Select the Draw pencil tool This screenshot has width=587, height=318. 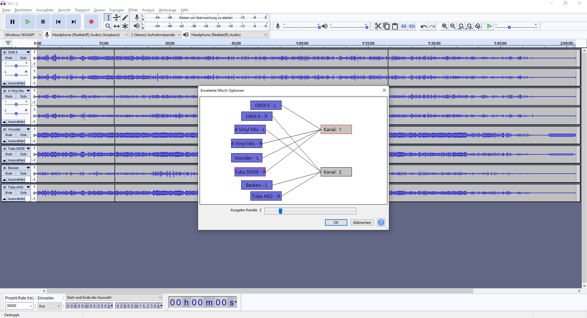pos(125,18)
